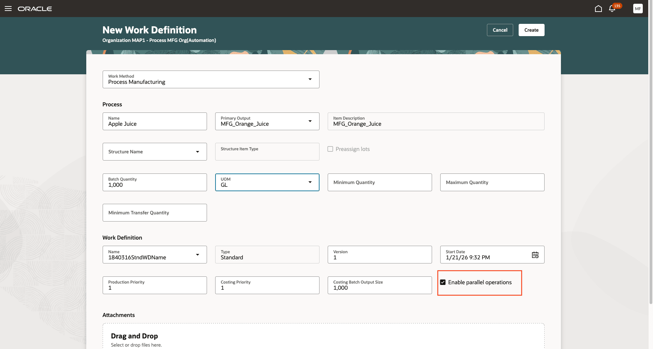The width and height of the screenshot is (653, 349).
Task: Open the UOM dropdown list
Action: tap(310, 182)
